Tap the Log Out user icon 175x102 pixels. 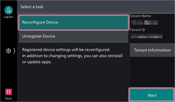click(x=8, y=10)
